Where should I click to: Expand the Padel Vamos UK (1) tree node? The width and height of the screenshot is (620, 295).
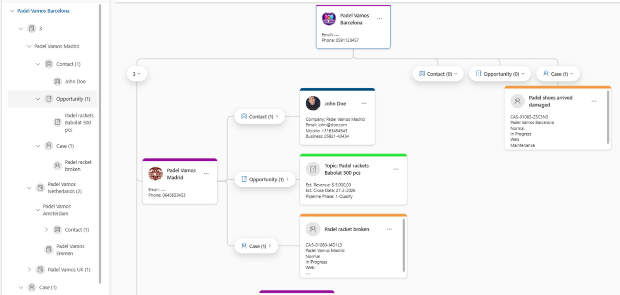(x=30, y=270)
